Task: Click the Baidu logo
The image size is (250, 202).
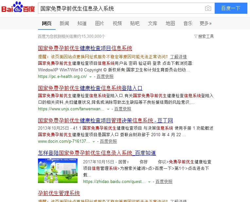Action: (x=18, y=7)
